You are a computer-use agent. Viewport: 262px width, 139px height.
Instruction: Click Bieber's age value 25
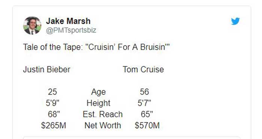click(x=52, y=92)
